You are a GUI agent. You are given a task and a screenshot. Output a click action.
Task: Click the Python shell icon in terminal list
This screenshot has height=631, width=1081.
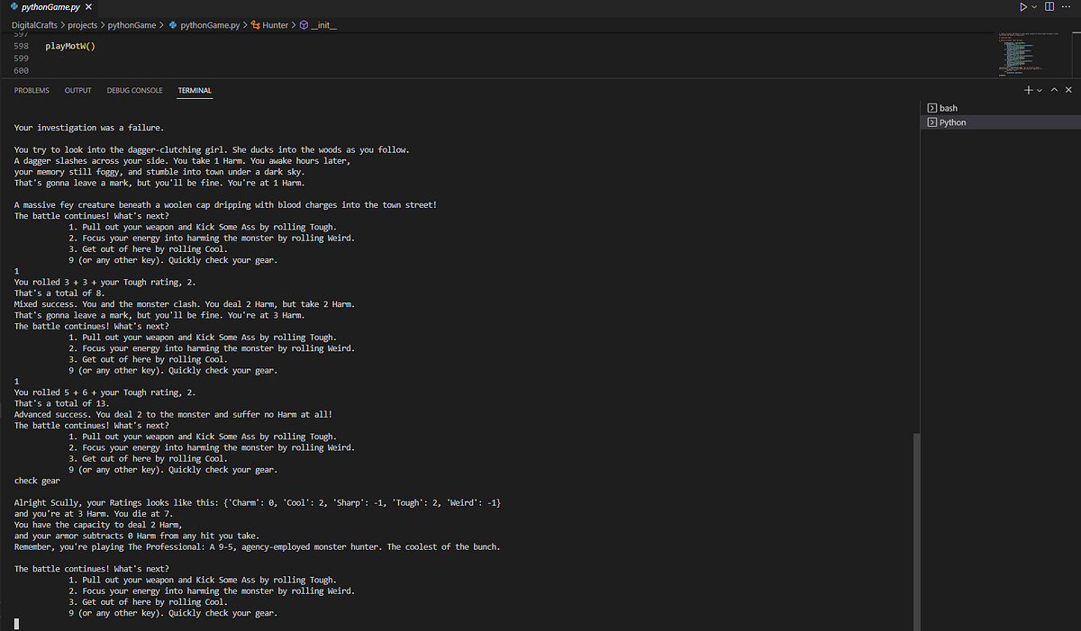[933, 122]
